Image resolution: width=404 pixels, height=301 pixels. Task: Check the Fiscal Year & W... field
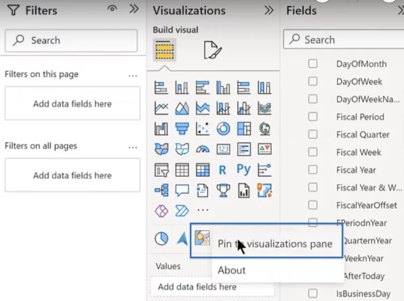pyautogui.click(x=313, y=187)
